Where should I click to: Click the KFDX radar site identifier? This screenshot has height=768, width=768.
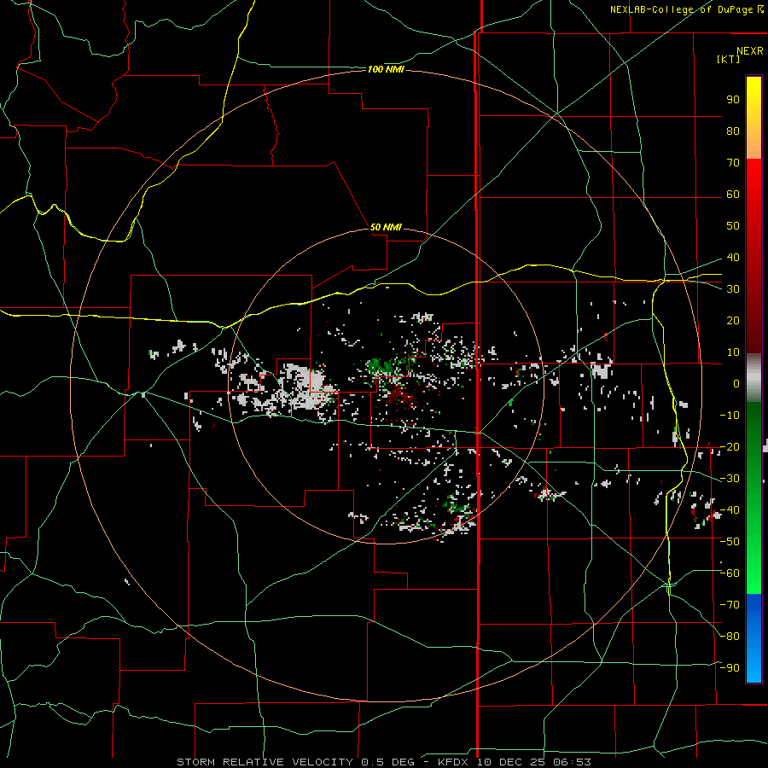453,762
